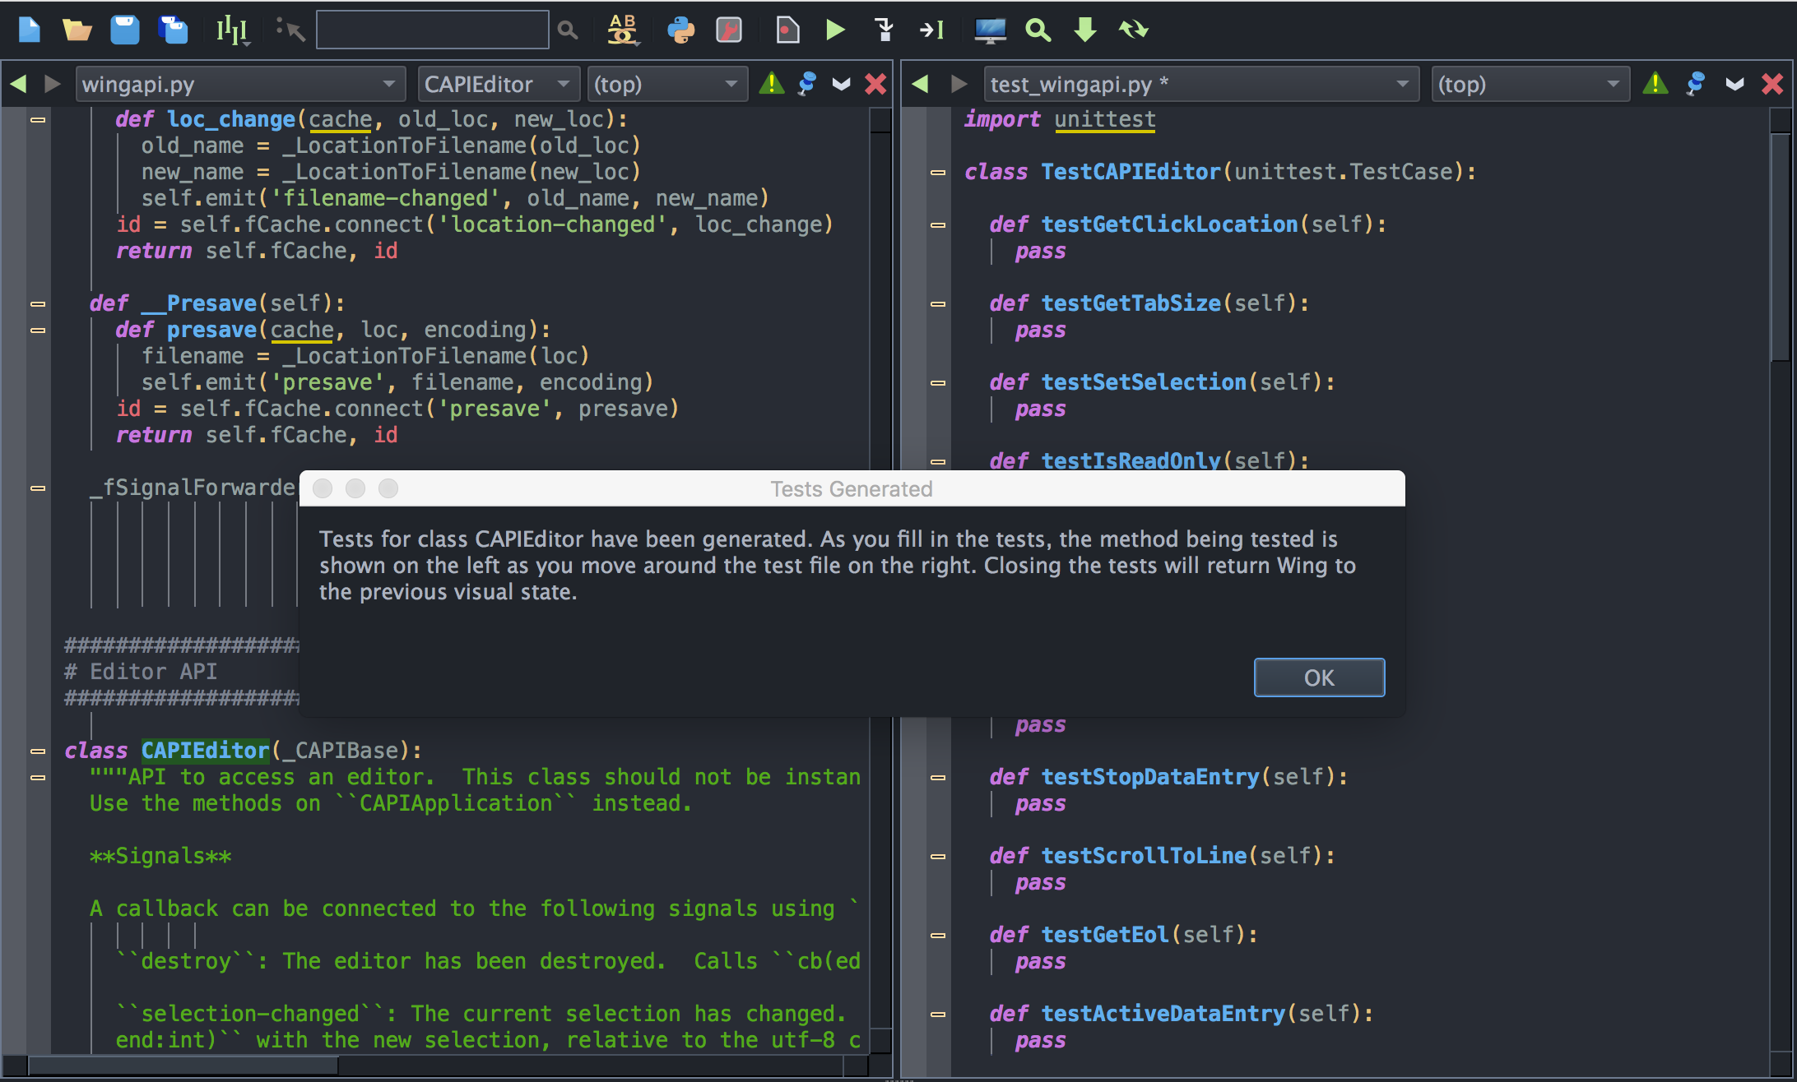This screenshot has width=1797, height=1082.
Task: Start debugging with the green play icon
Action: pyautogui.click(x=835, y=30)
